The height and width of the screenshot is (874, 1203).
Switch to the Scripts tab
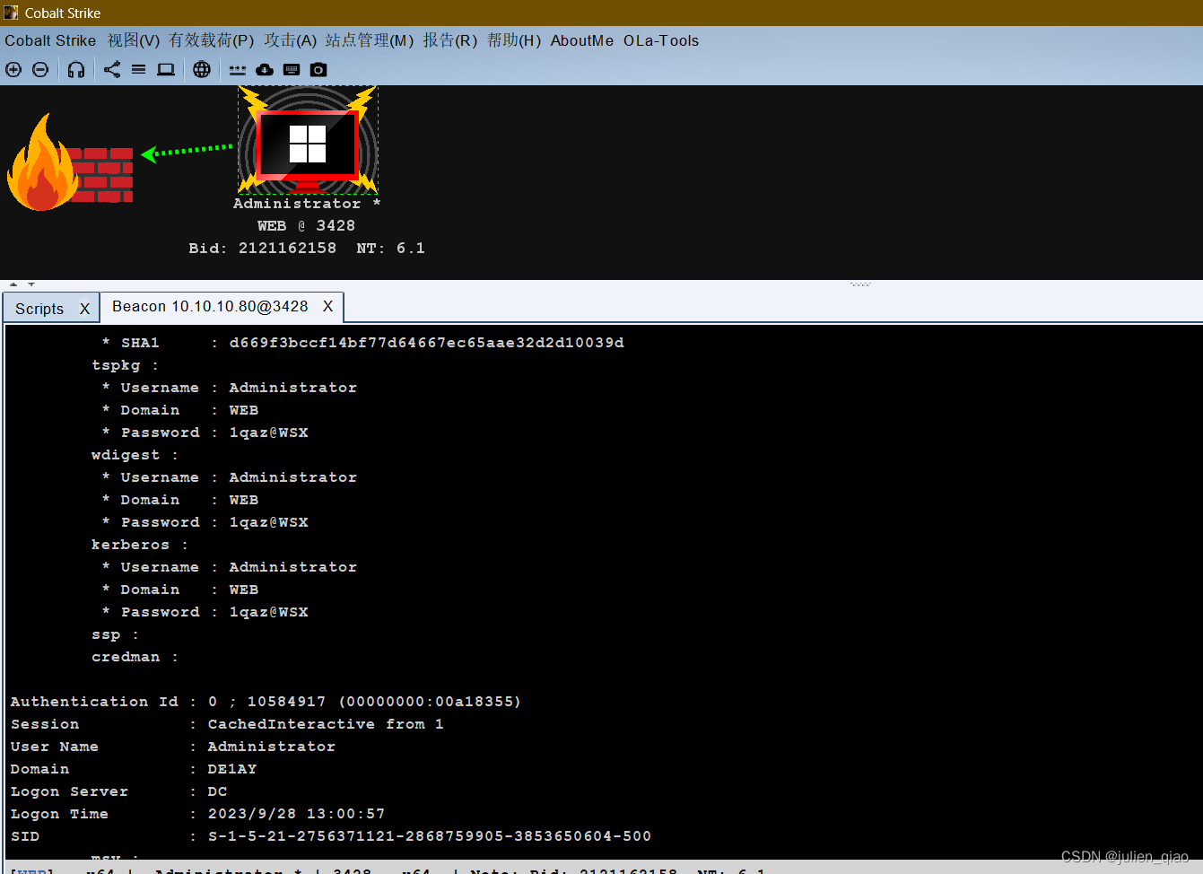[39, 308]
